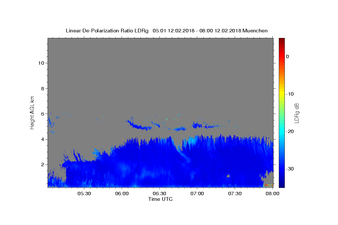Click the 06:00 time tick label
The image size is (338, 225).
[122, 194]
